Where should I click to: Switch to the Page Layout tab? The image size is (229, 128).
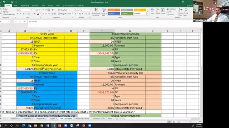point(25,6)
